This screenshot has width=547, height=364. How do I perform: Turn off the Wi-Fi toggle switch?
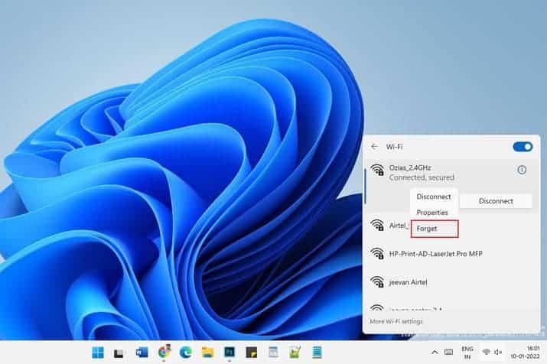point(523,146)
